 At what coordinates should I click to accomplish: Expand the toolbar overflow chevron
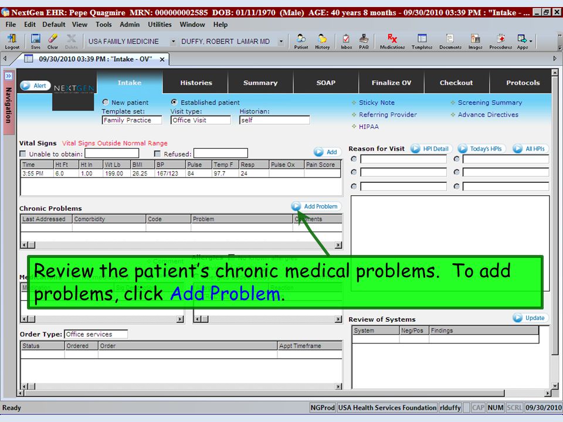pos(559,47)
